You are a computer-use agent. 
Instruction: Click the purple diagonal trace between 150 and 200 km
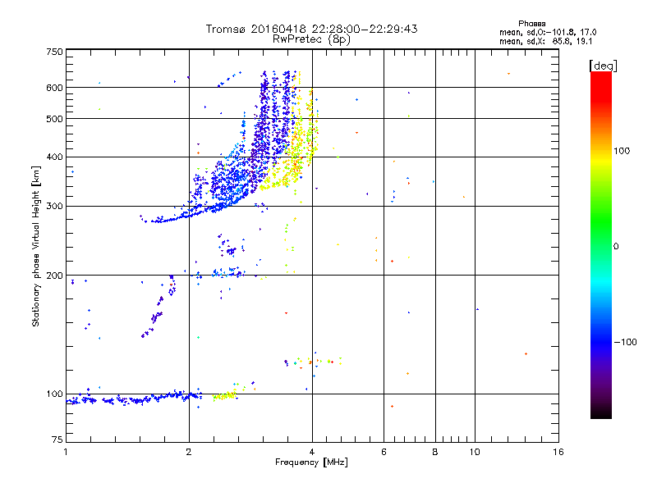pyautogui.click(x=159, y=305)
